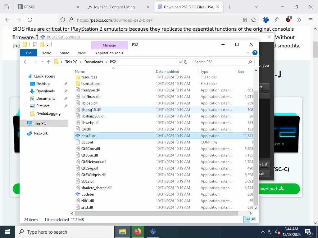
Task: Open the pcsx2-qt application icon
Action: pos(77,136)
